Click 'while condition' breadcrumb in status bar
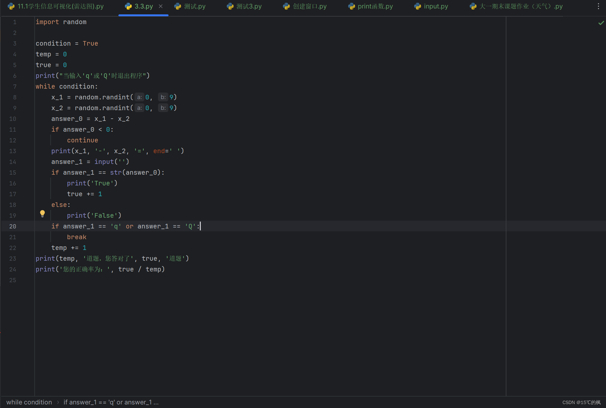606x408 pixels. pos(29,402)
